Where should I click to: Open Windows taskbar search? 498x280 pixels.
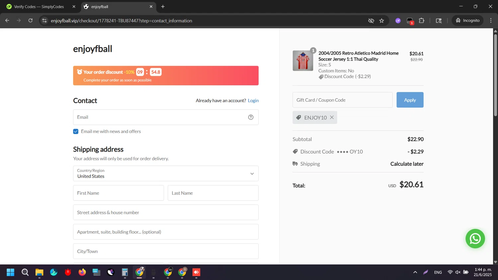25,272
